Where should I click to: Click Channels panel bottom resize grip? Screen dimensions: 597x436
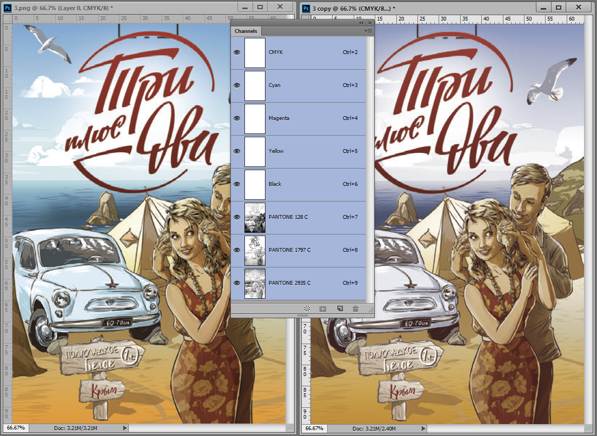pos(302,316)
